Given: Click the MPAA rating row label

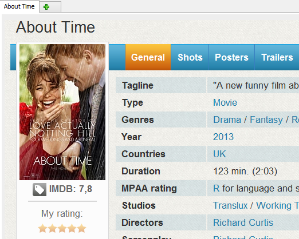Looking at the screenshot, I should click(x=149, y=188).
